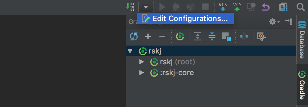The height and width of the screenshot is (107, 308).
Task: Select Edit Configurations menu entry
Action: pos(185,18)
